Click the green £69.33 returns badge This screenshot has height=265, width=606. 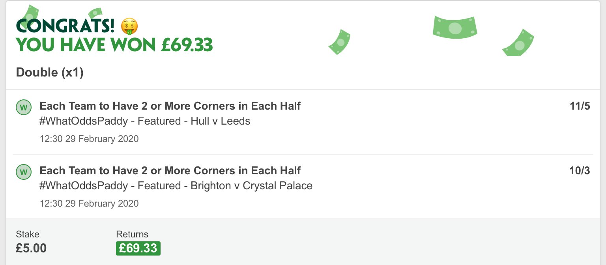[x=138, y=248]
